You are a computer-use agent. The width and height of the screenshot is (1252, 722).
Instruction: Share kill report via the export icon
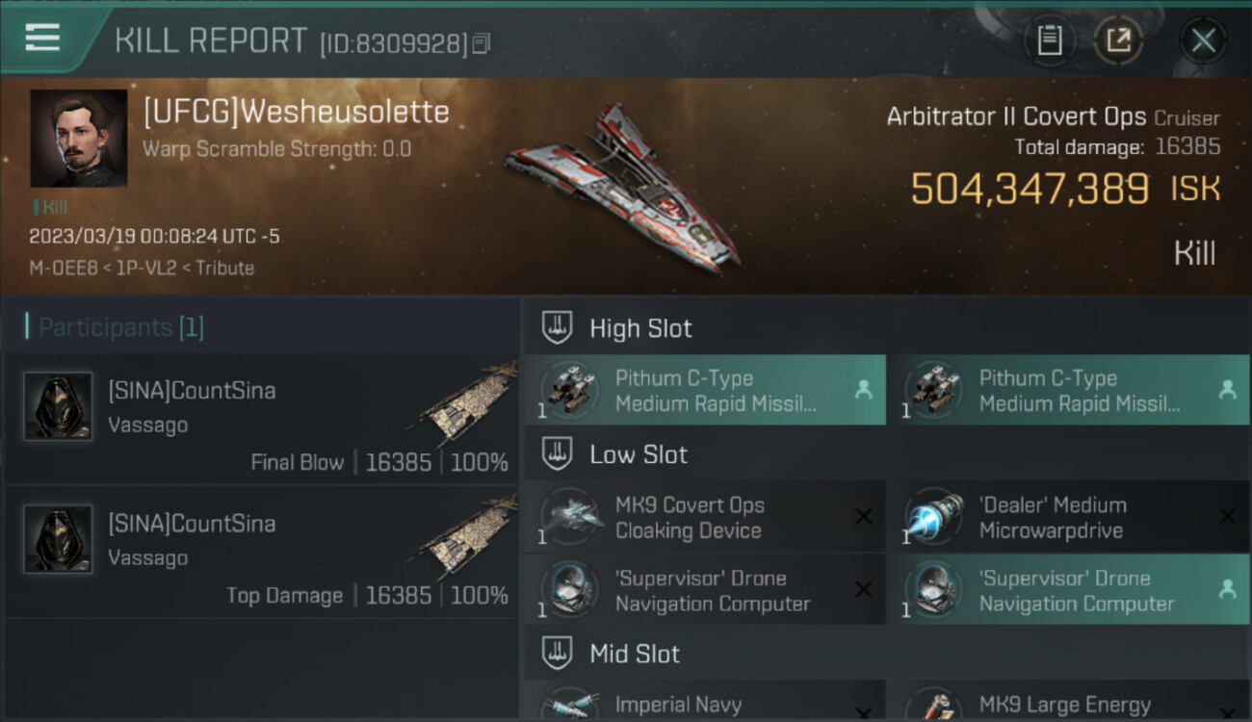[x=1118, y=40]
